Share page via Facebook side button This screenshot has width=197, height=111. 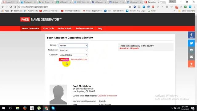[191, 35]
